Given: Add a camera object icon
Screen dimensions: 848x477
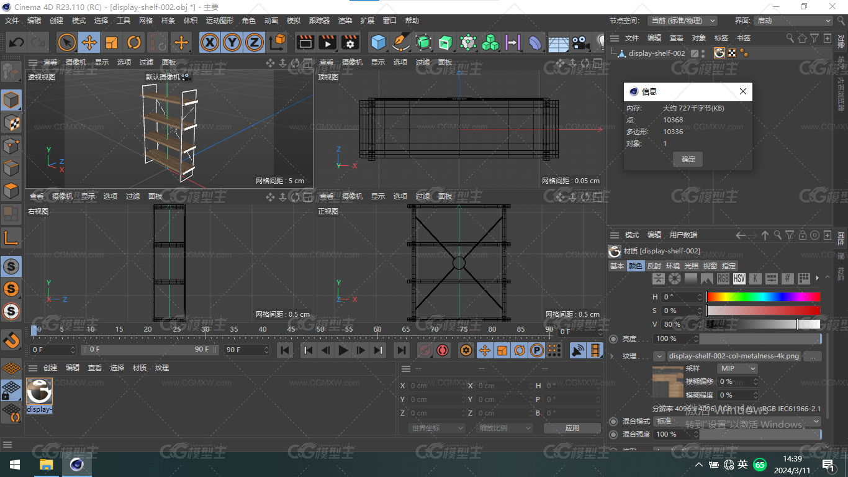Looking at the screenshot, I should click(580, 42).
